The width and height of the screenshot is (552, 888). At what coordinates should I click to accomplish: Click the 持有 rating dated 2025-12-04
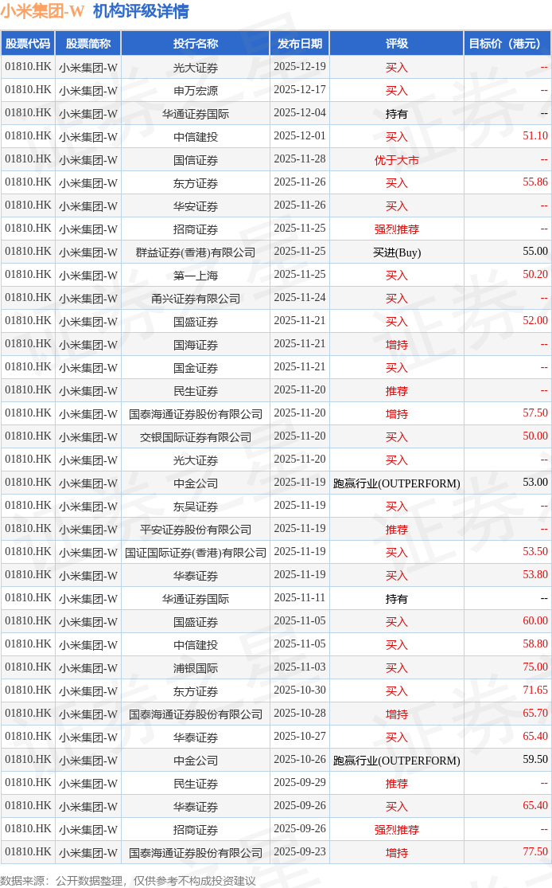[x=396, y=114]
